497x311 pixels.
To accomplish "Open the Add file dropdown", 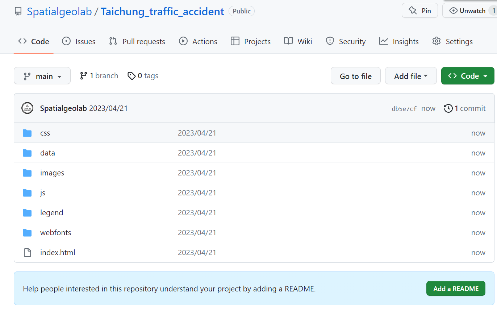I will [x=410, y=76].
